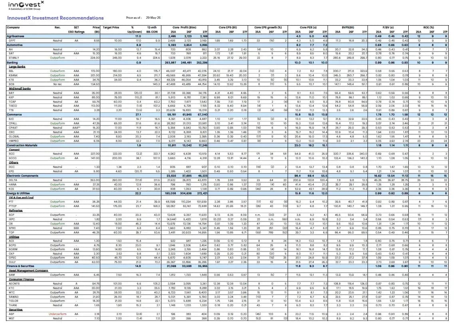Viewport: 461px width, 327px height.
Task: Click the CPALL company ticker
Action: [x=13, y=123]
